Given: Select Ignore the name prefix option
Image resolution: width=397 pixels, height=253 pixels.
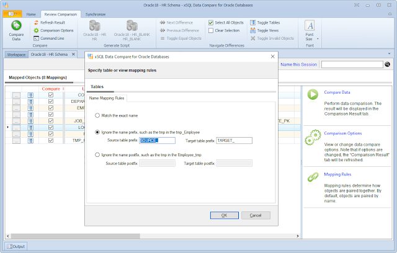Looking at the screenshot, I should click(97, 132).
